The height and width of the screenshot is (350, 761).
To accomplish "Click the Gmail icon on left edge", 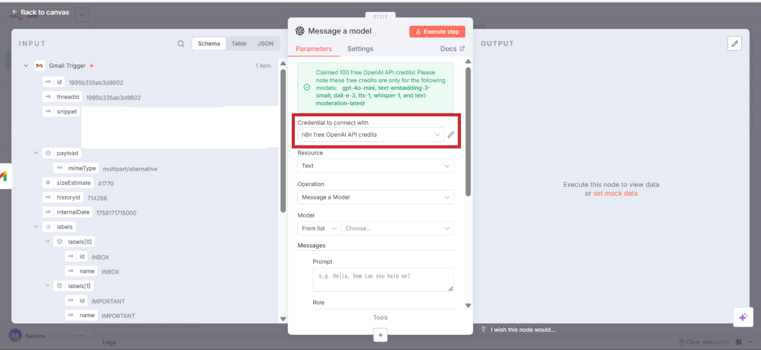I will (x=3, y=177).
